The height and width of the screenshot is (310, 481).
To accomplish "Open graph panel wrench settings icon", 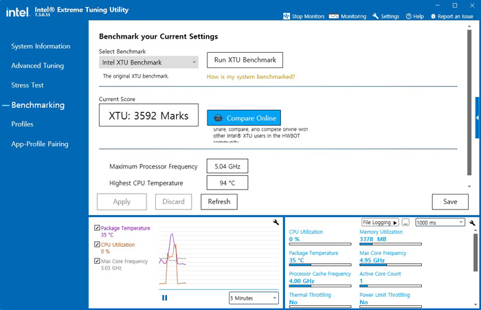I will (276, 222).
